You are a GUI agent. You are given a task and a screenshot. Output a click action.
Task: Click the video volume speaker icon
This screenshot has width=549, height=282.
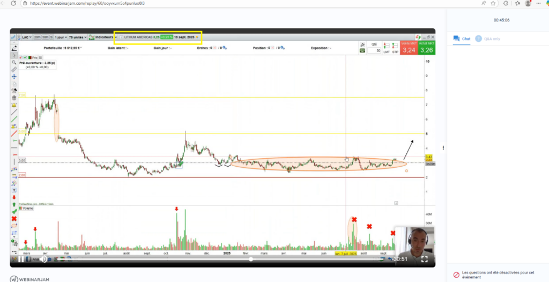[x=43, y=259]
